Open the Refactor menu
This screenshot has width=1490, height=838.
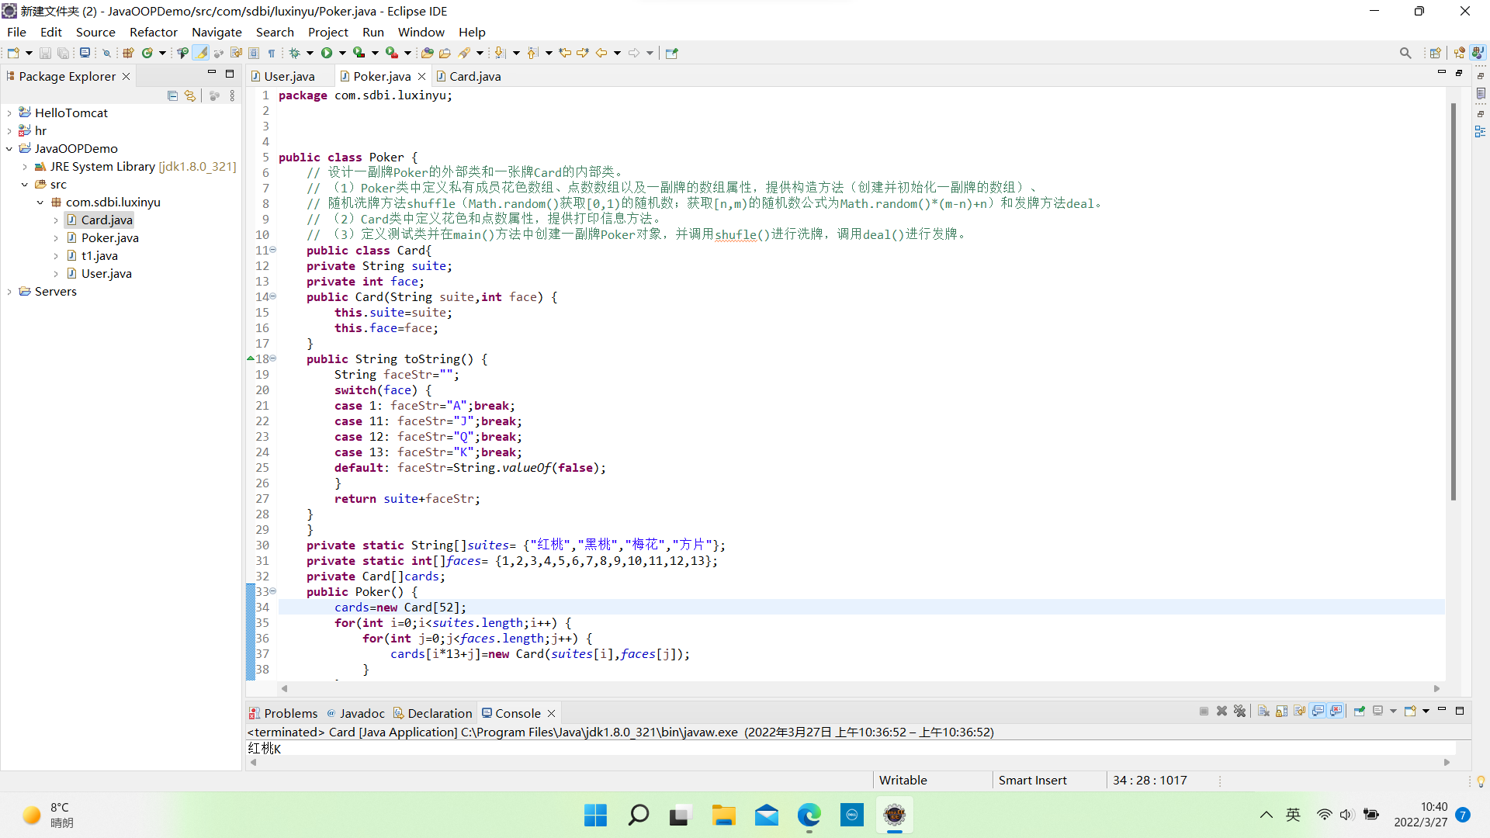click(153, 32)
